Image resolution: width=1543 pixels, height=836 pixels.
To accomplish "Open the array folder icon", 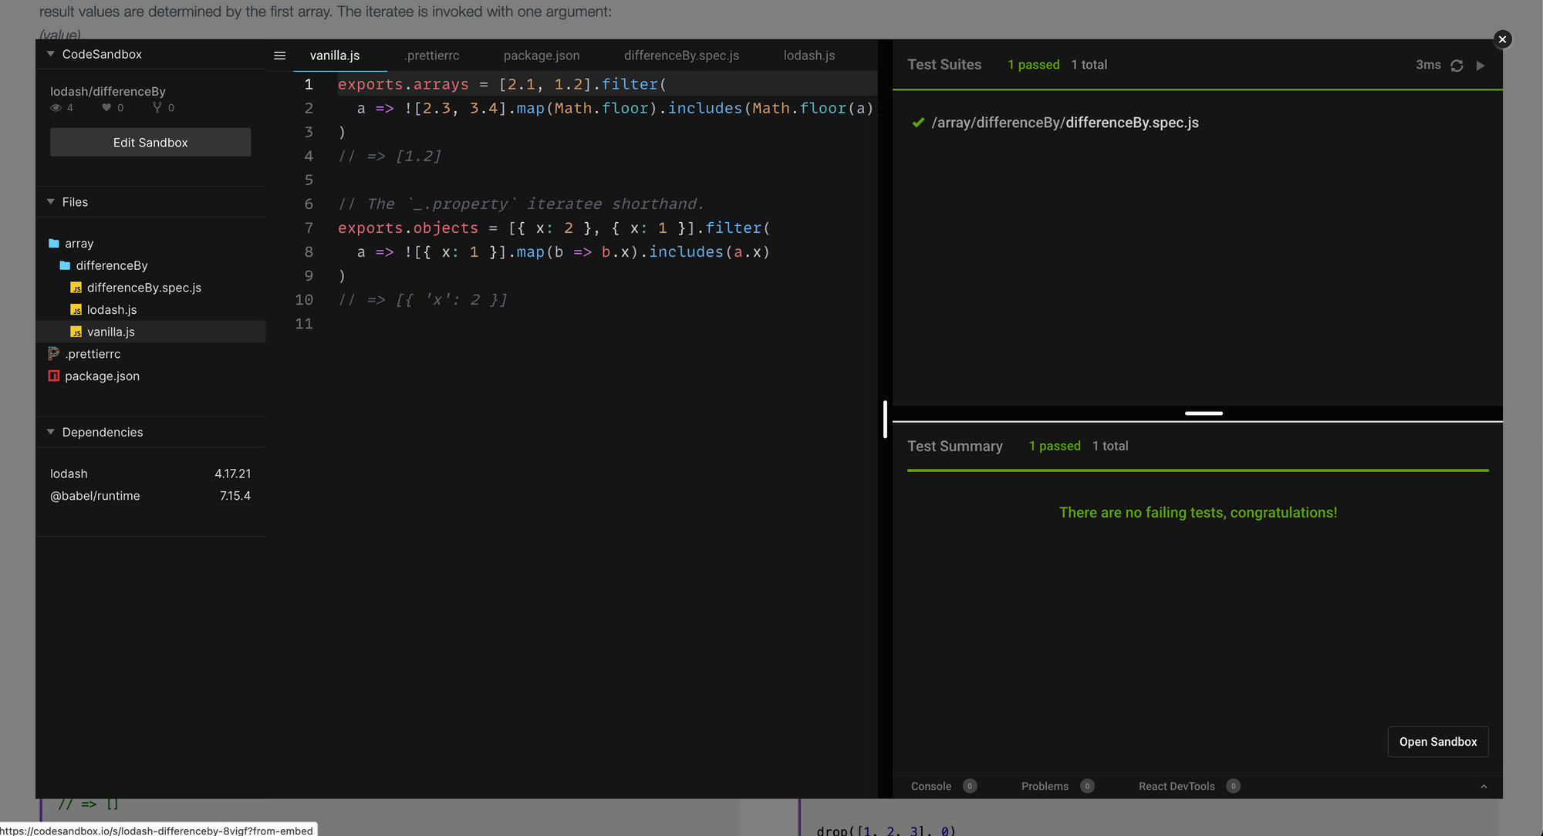I will (54, 244).
